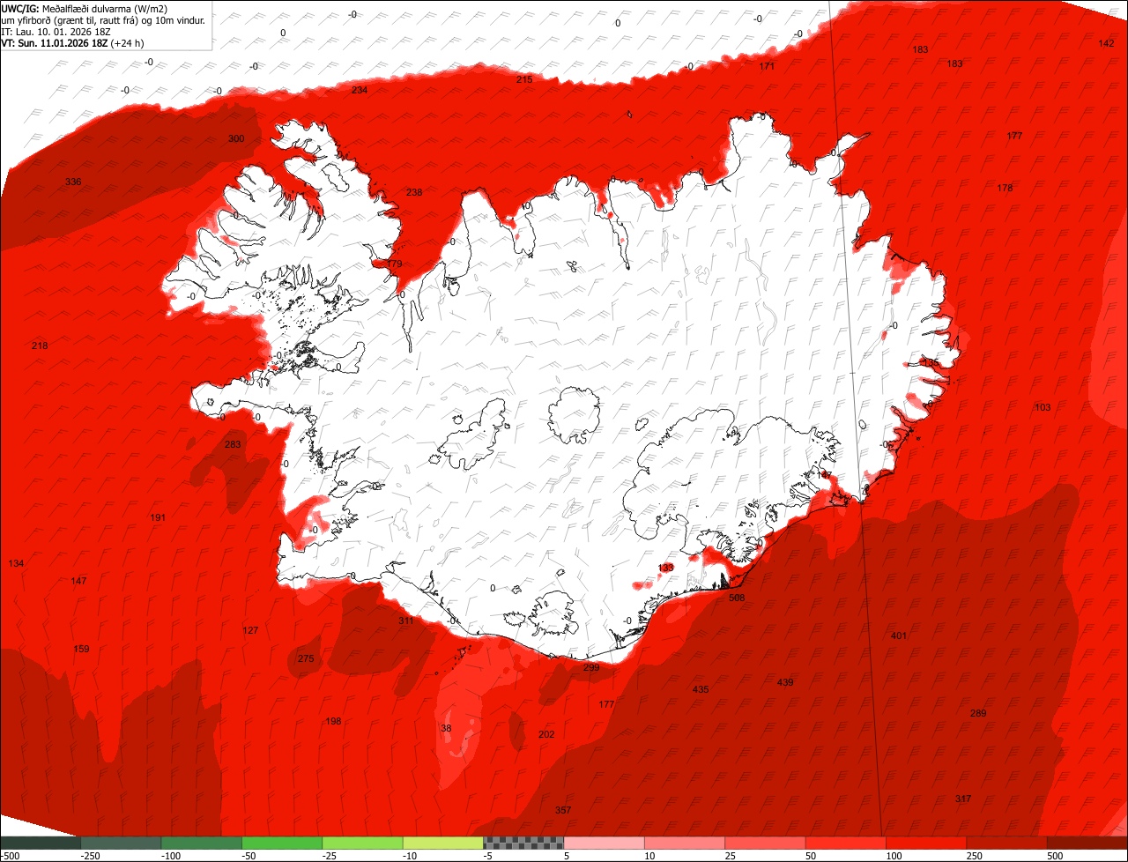The width and height of the screenshot is (1128, 862).
Task: Click the 299 value label
Action: coord(591,667)
